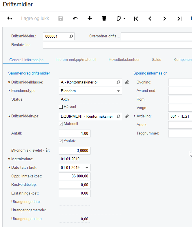Open the Hovedbokskontoer tab
192x227 pixels.
124,60
